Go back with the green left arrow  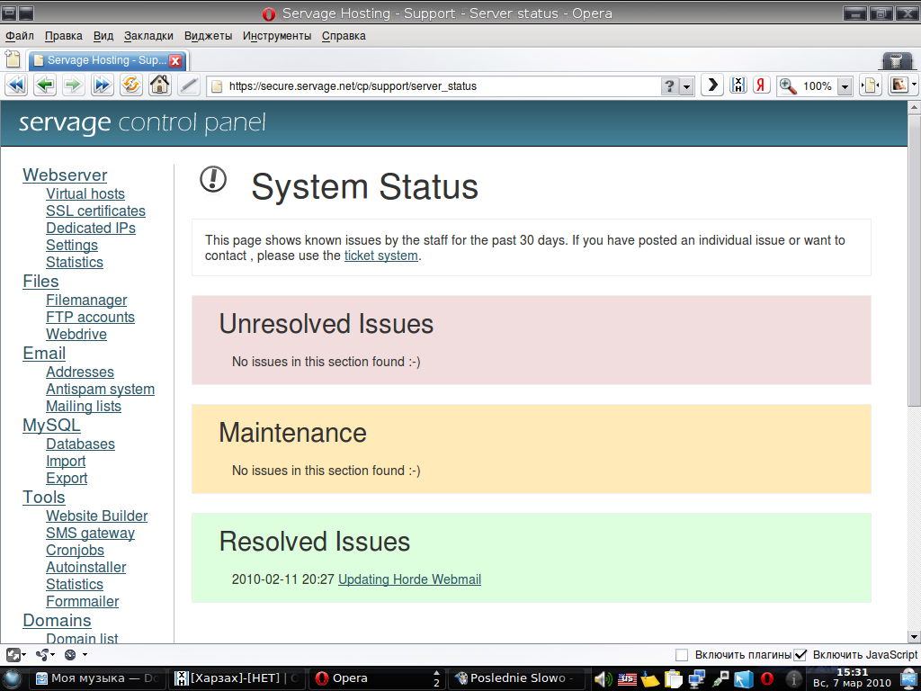45,85
